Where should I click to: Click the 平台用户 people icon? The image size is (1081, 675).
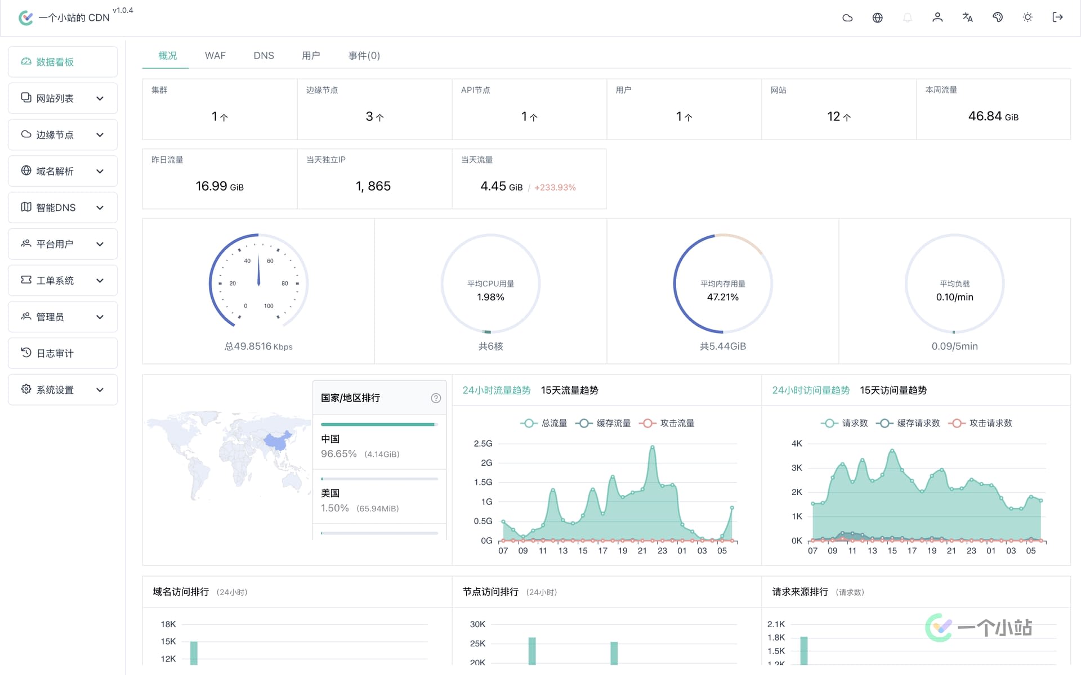click(26, 243)
